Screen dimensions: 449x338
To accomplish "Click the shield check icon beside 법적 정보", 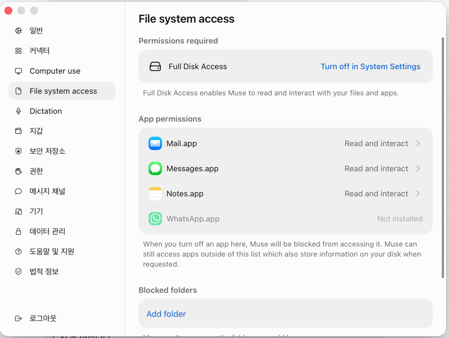I will point(19,271).
